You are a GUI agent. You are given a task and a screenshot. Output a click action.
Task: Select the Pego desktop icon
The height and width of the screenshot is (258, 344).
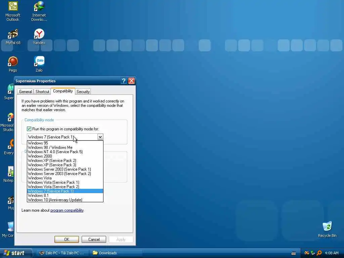click(x=13, y=64)
